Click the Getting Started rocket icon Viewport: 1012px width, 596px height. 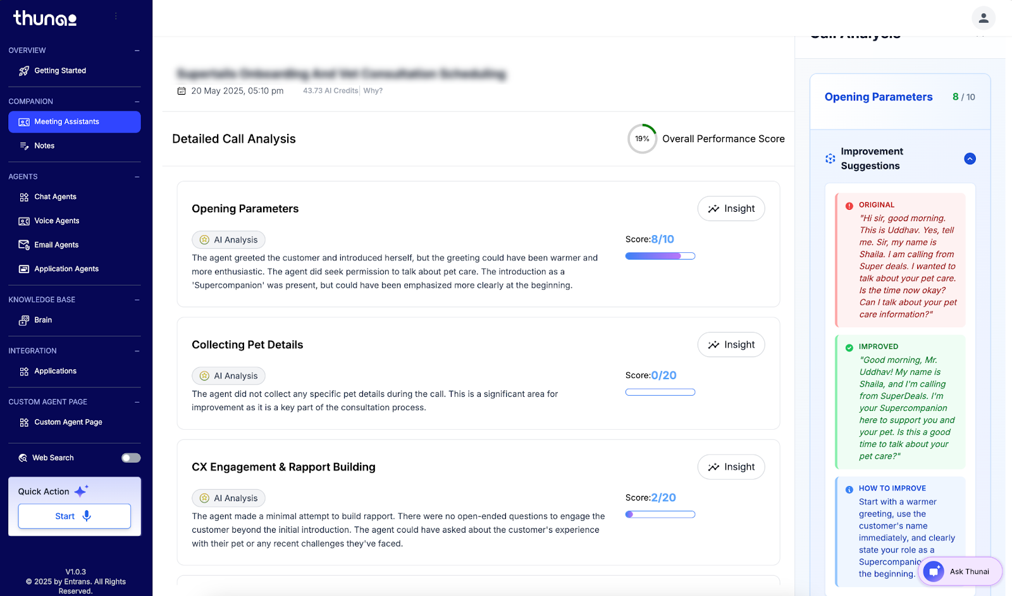24,71
